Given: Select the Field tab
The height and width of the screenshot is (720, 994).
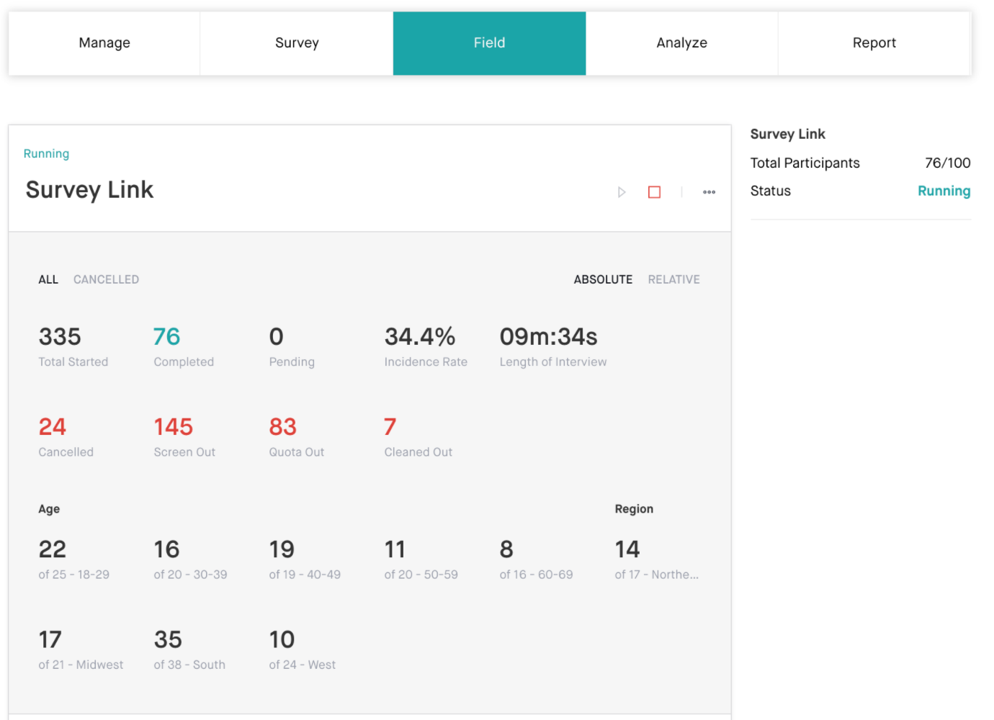Looking at the screenshot, I should tap(489, 43).
